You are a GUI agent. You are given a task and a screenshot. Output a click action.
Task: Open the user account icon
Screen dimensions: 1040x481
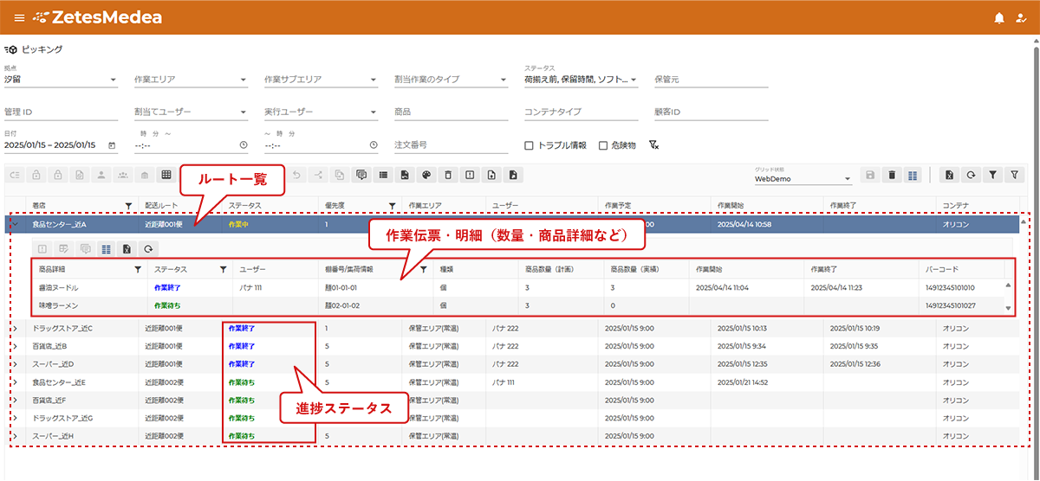pos(1020,18)
